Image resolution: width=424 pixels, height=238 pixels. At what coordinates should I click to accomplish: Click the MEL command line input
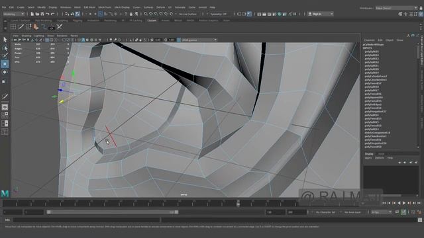pyautogui.click(x=87, y=220)
